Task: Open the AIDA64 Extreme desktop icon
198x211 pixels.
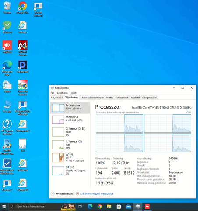Action: [x=23, y=48]
